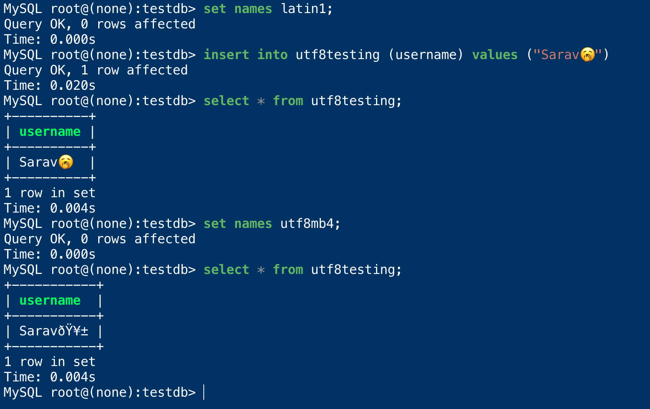
Task: Click the asterisk in the second select query
Action: [x=261, y=270]
